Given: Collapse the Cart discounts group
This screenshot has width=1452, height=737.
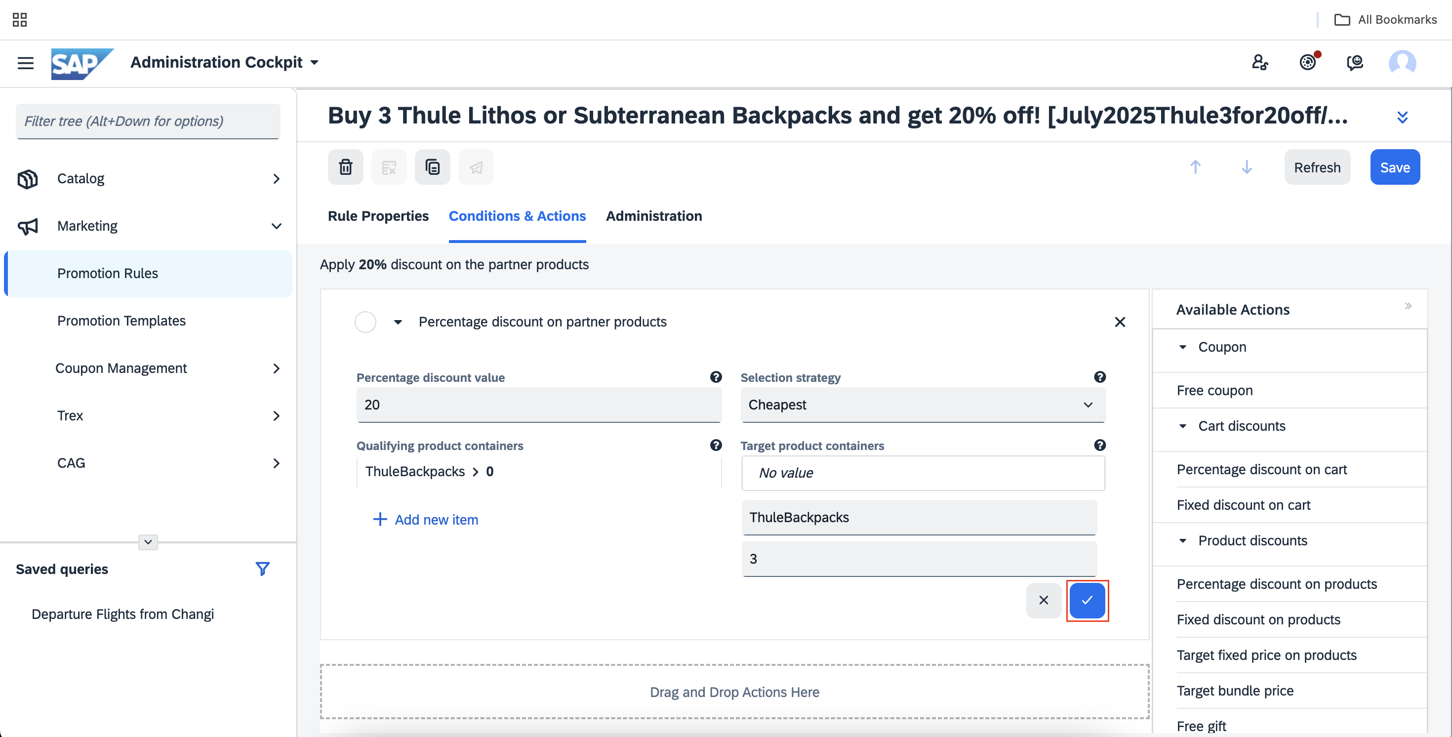Looking at the screenshot, I should pyautogui.click(x=1182, y=426).
